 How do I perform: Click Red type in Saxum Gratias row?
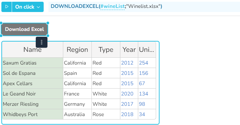point(106,63)
